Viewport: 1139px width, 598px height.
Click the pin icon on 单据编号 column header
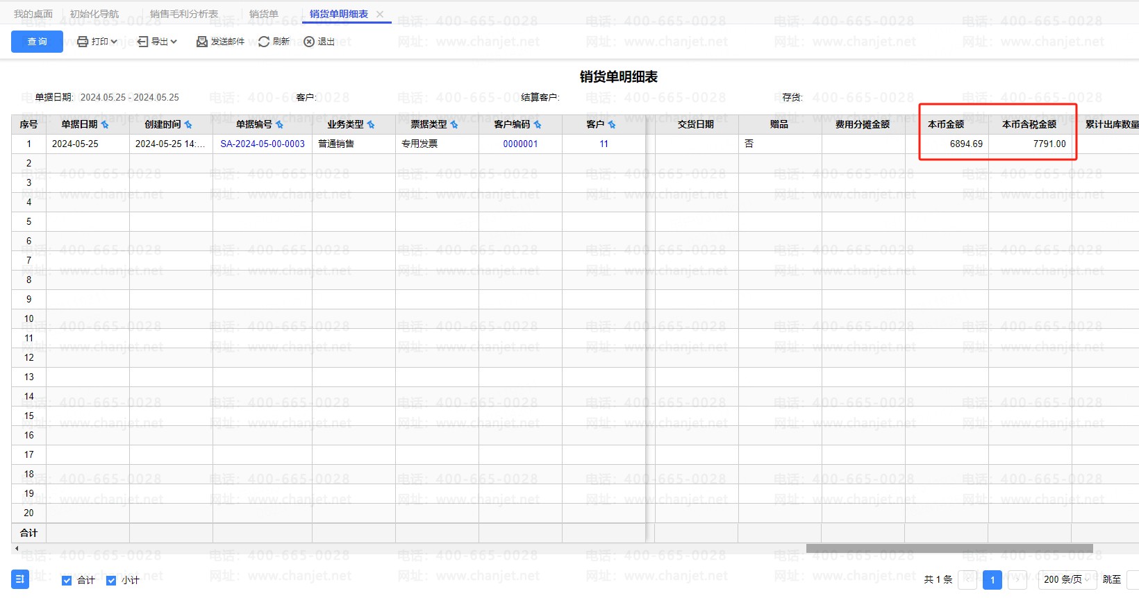pos(279,125)
